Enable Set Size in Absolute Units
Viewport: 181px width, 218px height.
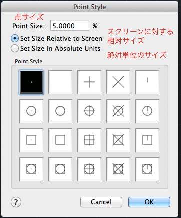pos(56,48)
